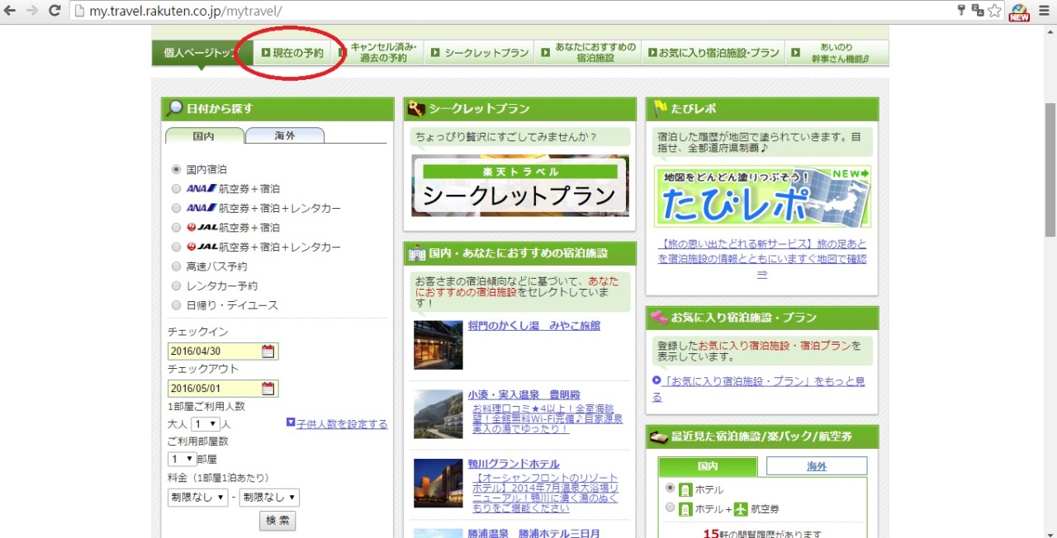The image size is (1057, 538).
Task: Open お気に入り宿泊施設・プランをもっと見る link
Action: click(x=758, y=388)
